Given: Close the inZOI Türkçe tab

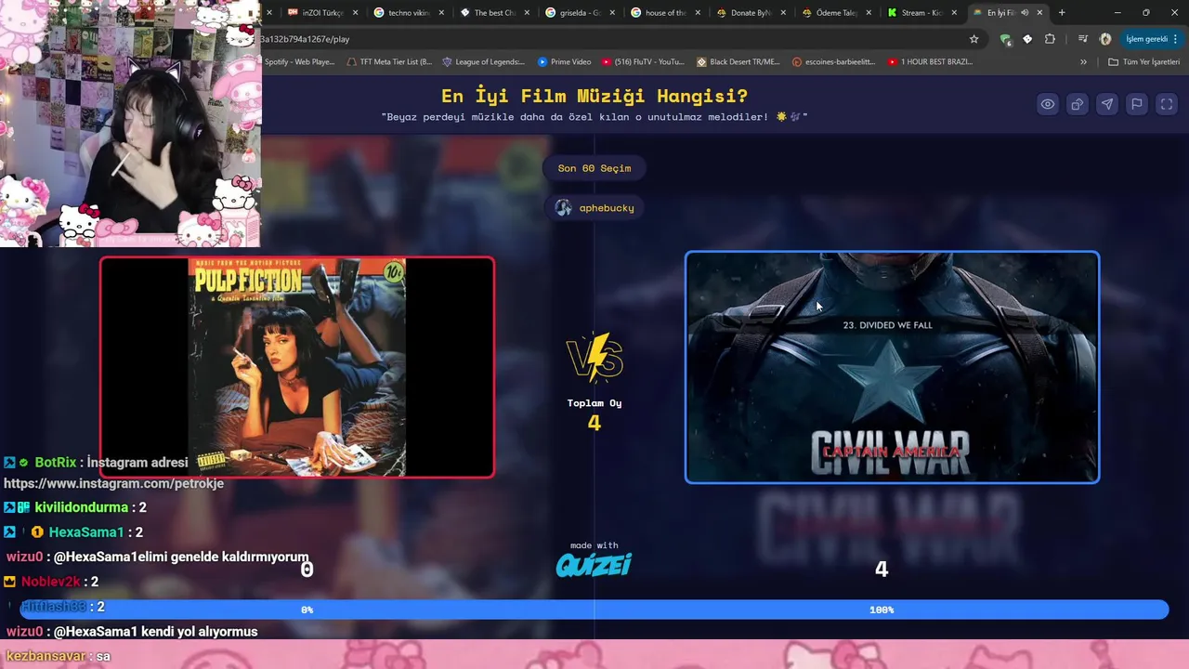Looking at the screenshot, I should coord(355,13).
